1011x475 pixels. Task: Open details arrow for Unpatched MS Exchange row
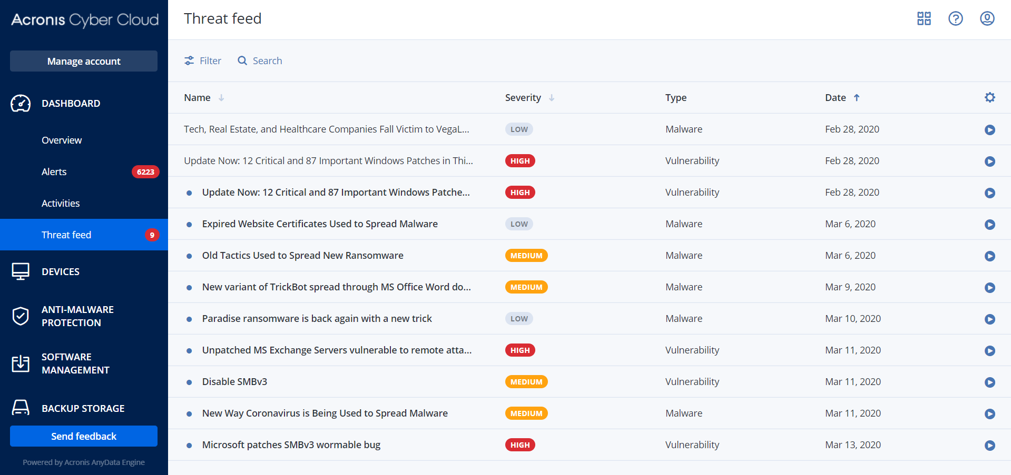[x=990, y=350]
